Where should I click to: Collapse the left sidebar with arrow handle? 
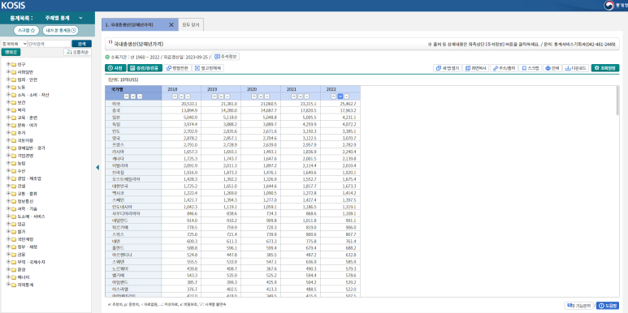[97, 168]
